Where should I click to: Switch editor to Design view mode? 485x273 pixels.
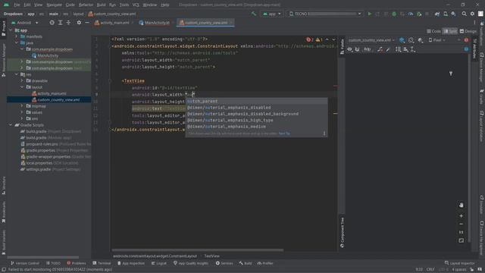tap(468, 31)
